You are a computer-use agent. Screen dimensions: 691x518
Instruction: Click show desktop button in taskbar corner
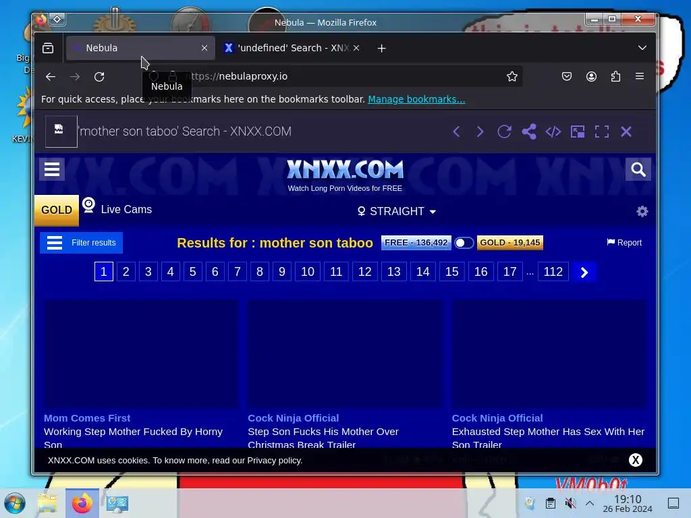tap(673, 503)
